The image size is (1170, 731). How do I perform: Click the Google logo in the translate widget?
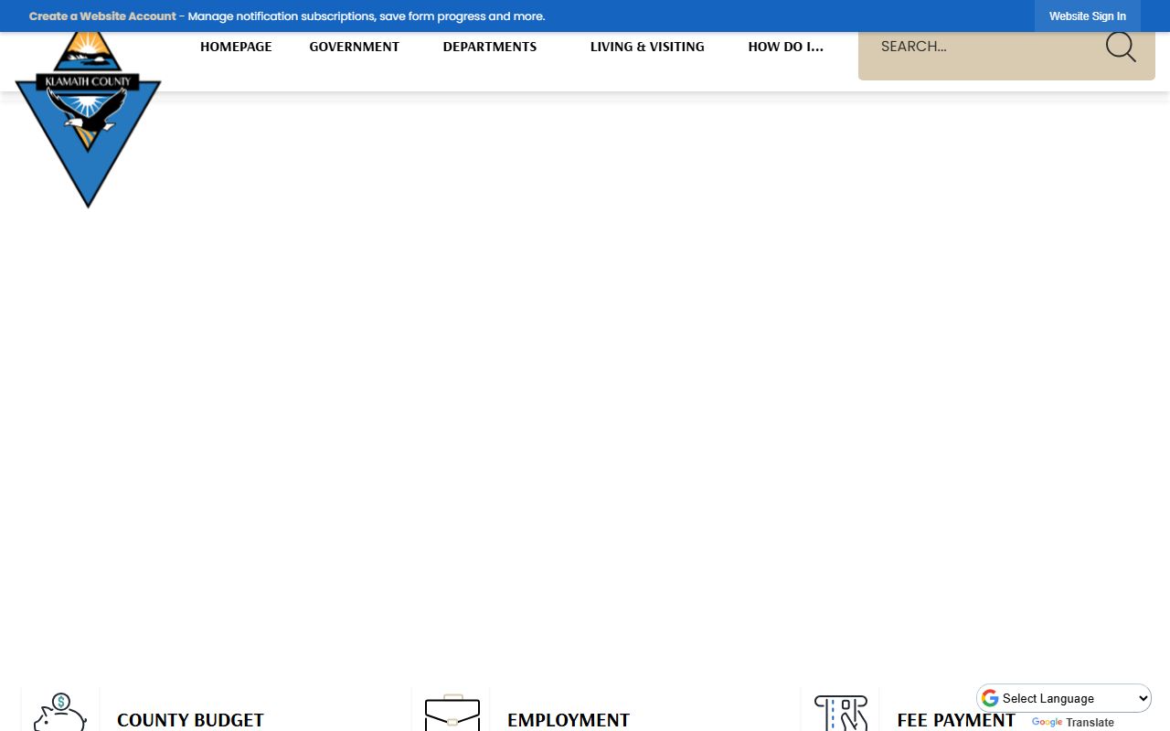(x=990, y=698)
